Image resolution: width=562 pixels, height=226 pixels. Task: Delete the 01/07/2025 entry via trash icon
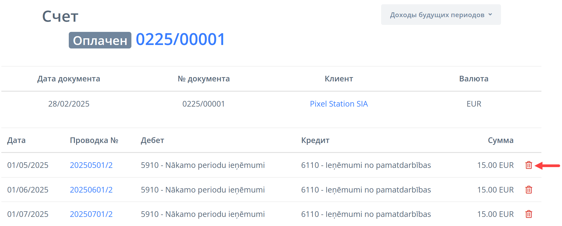point(529,214)
